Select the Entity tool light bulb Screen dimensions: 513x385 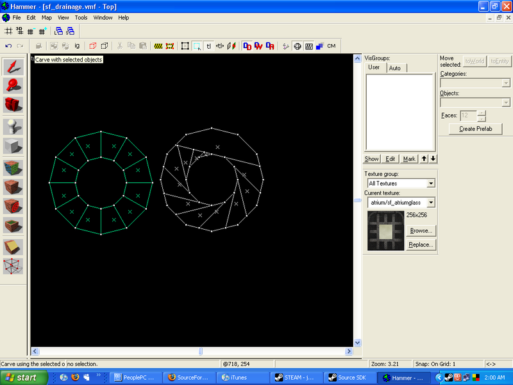13,126
